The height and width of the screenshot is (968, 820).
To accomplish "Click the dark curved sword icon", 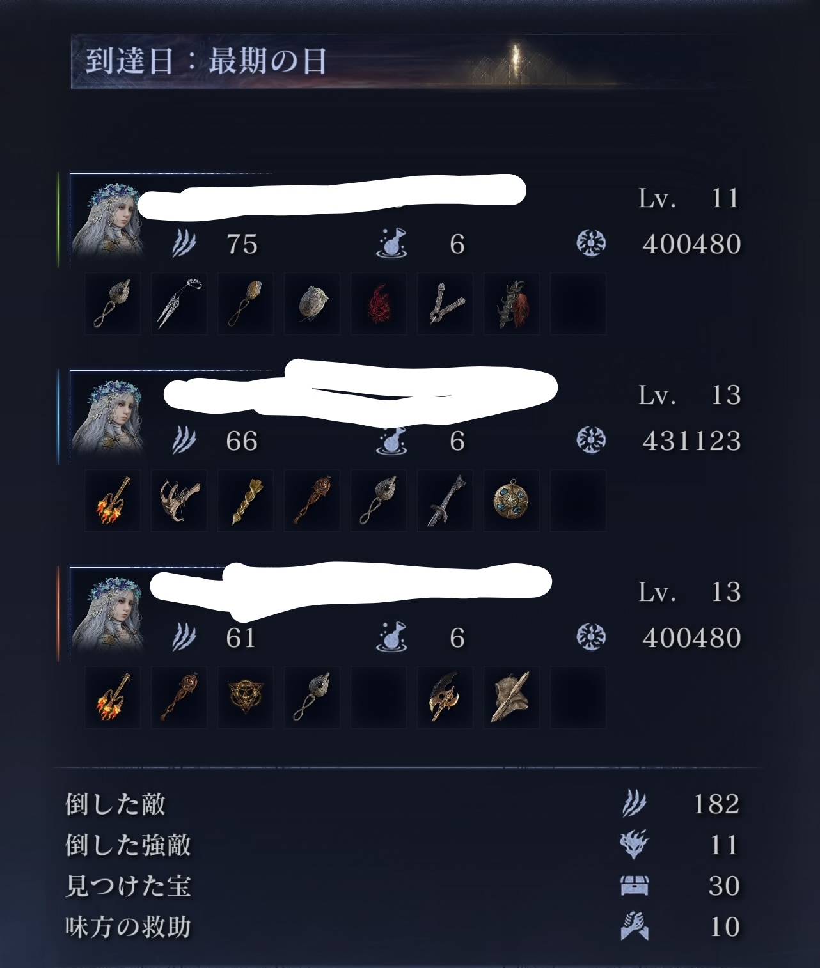I will tap(445, 501).
